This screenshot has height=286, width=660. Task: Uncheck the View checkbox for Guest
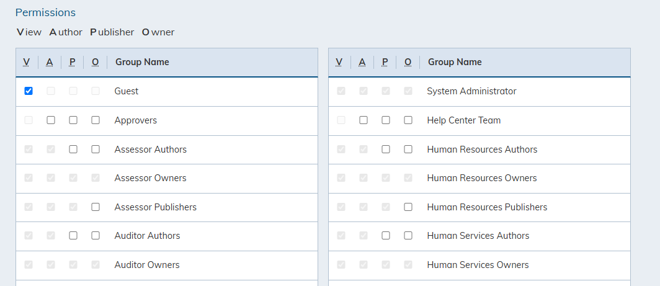point(28,91)
